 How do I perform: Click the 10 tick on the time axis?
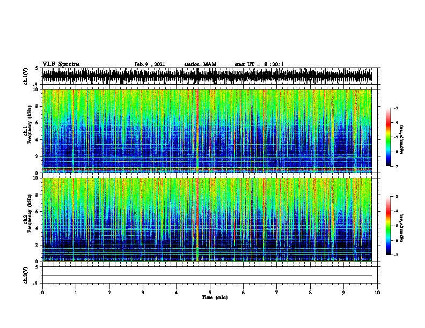(377, 293)
